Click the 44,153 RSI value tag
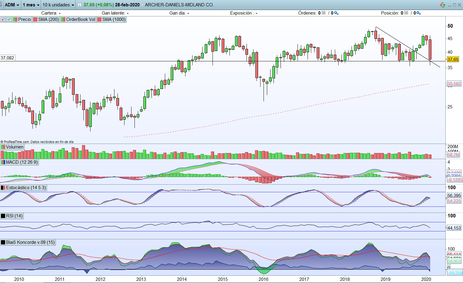Screen dimensions: 463x283 click(x=454, y=228)
